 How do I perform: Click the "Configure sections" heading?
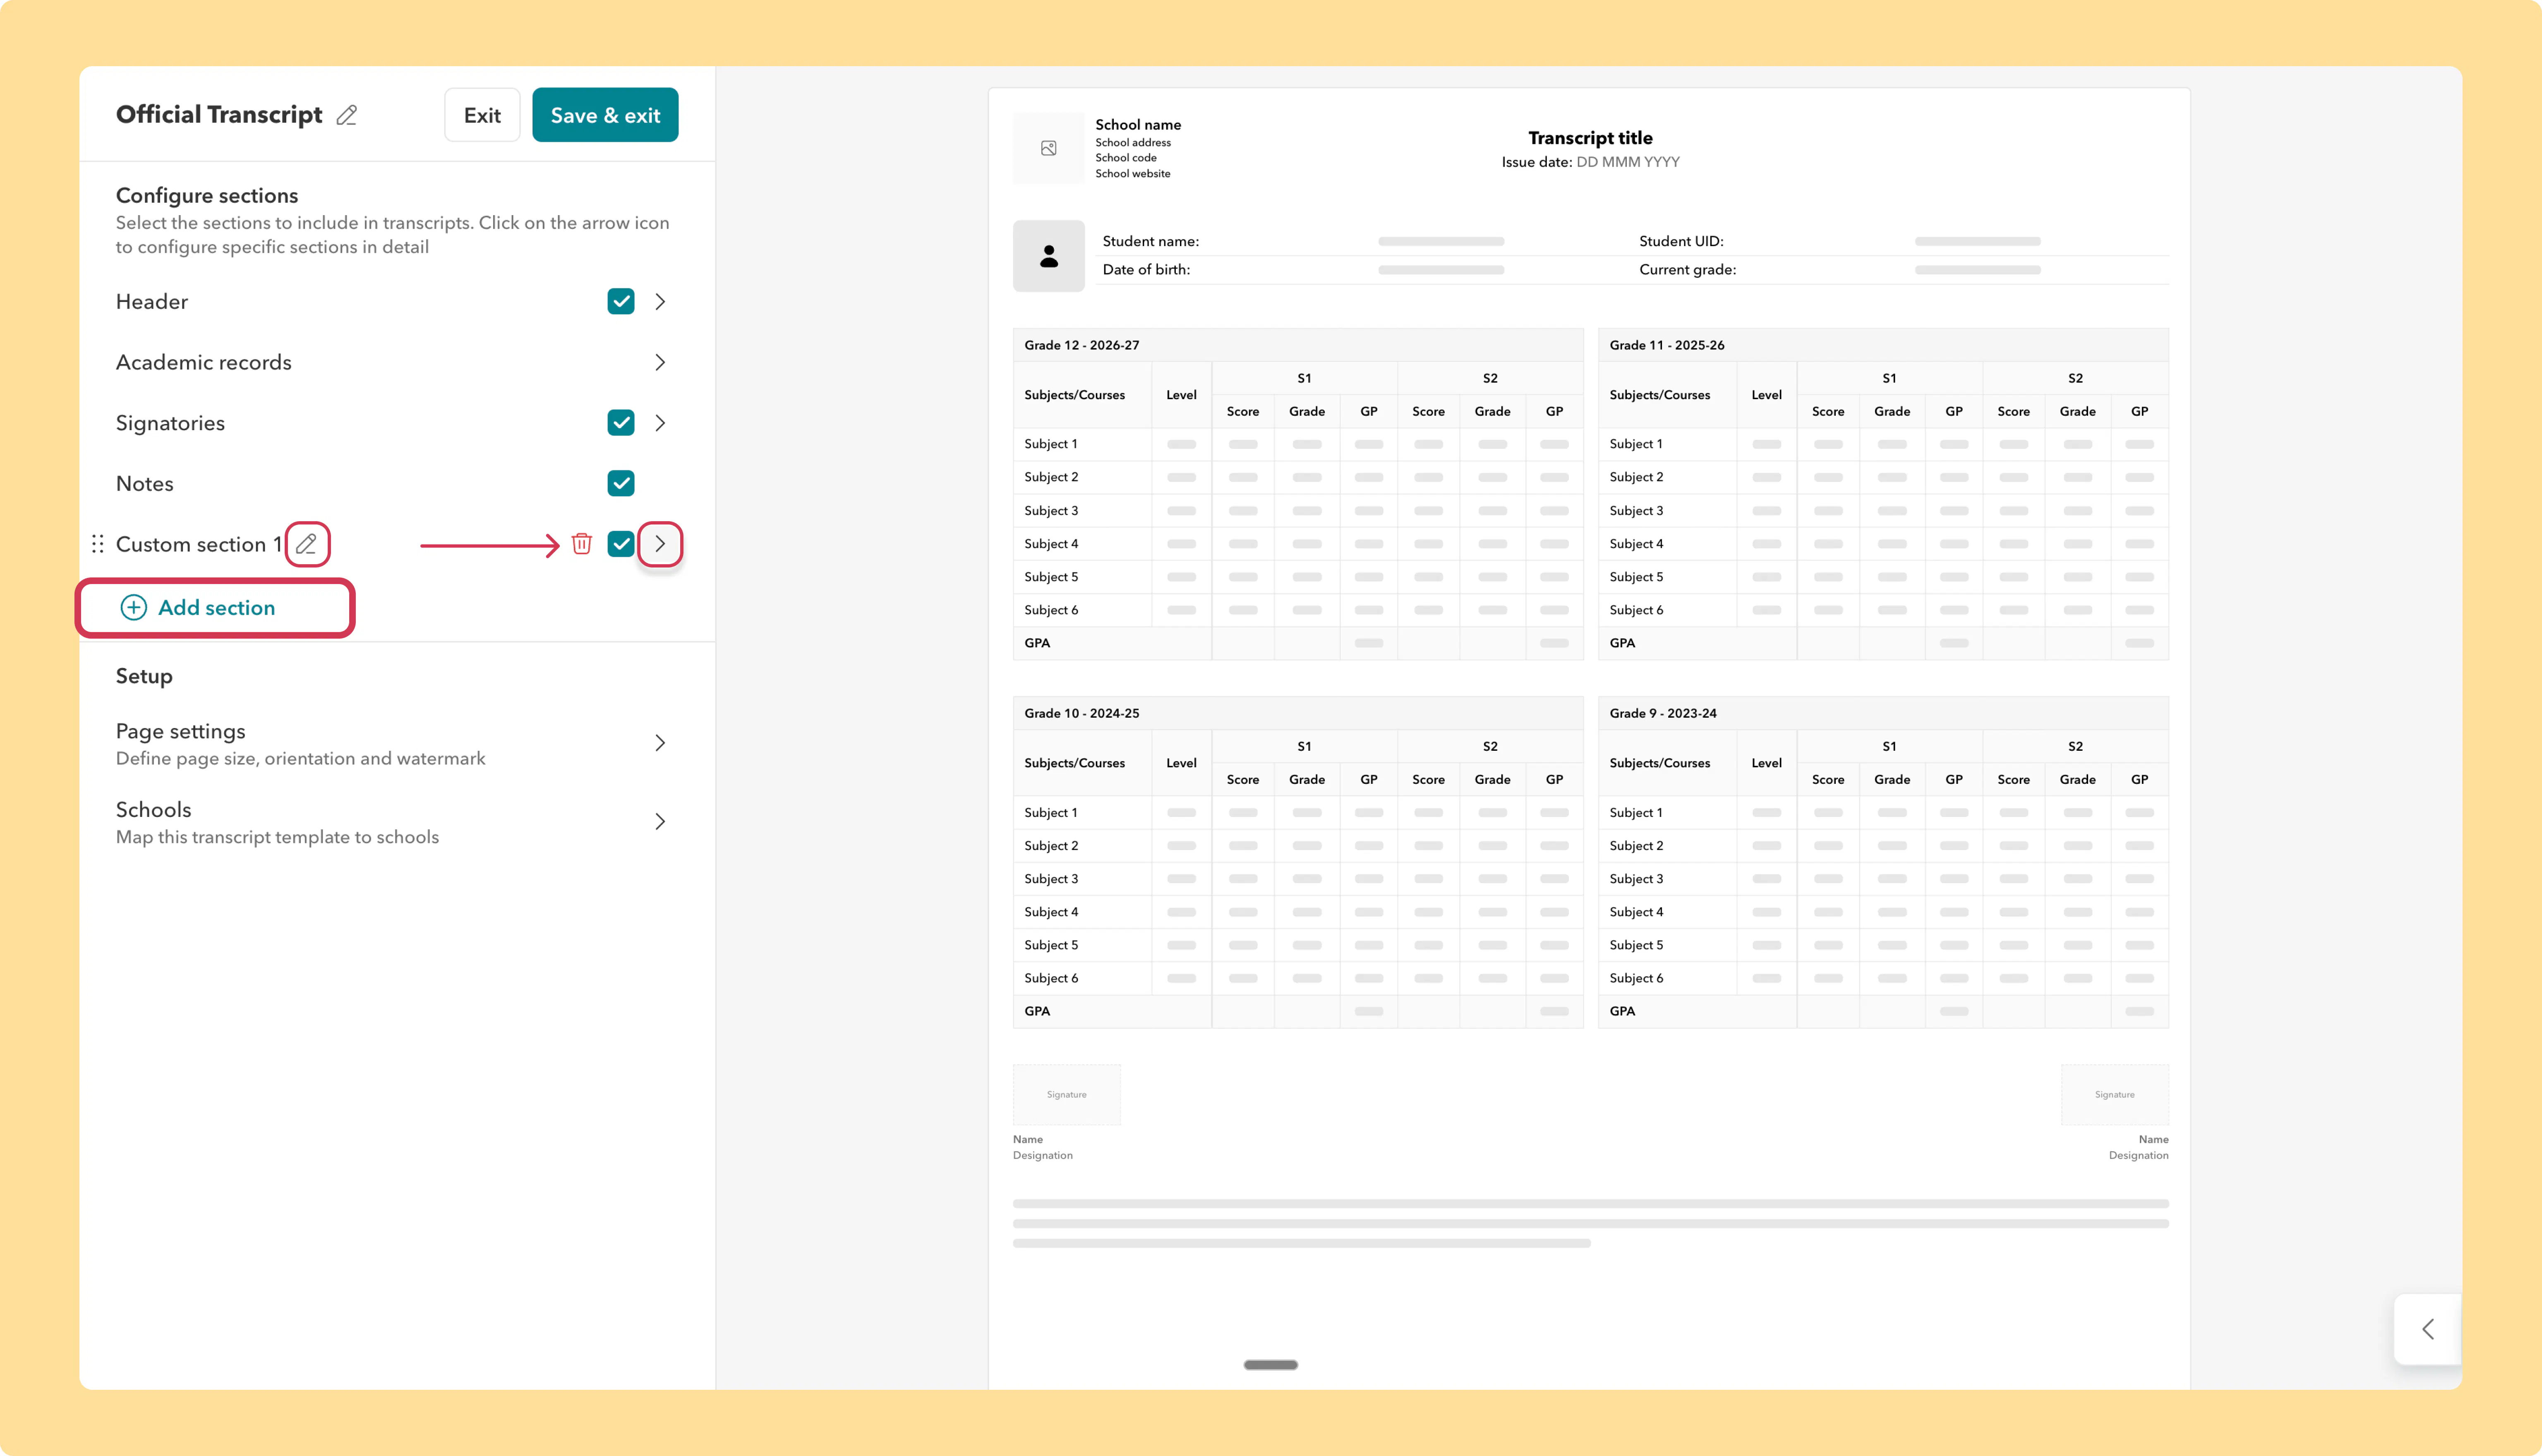(x=207, y=196)
